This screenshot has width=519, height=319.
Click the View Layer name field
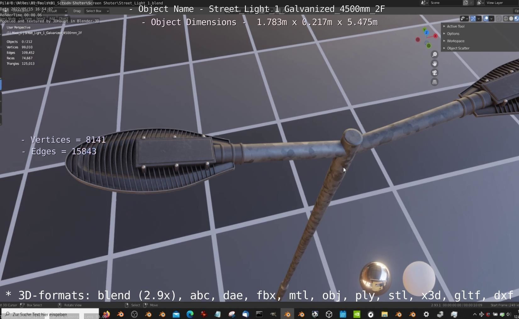click(x=502, y=3)
